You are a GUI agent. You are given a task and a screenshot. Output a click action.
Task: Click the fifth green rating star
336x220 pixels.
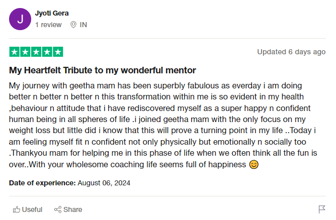[58, 52]
